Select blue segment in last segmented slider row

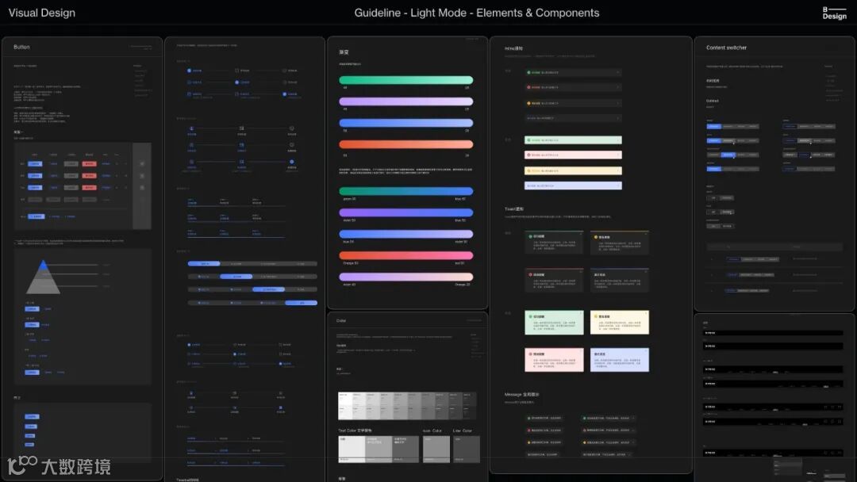pyautogui.click(x=302, y=303)
